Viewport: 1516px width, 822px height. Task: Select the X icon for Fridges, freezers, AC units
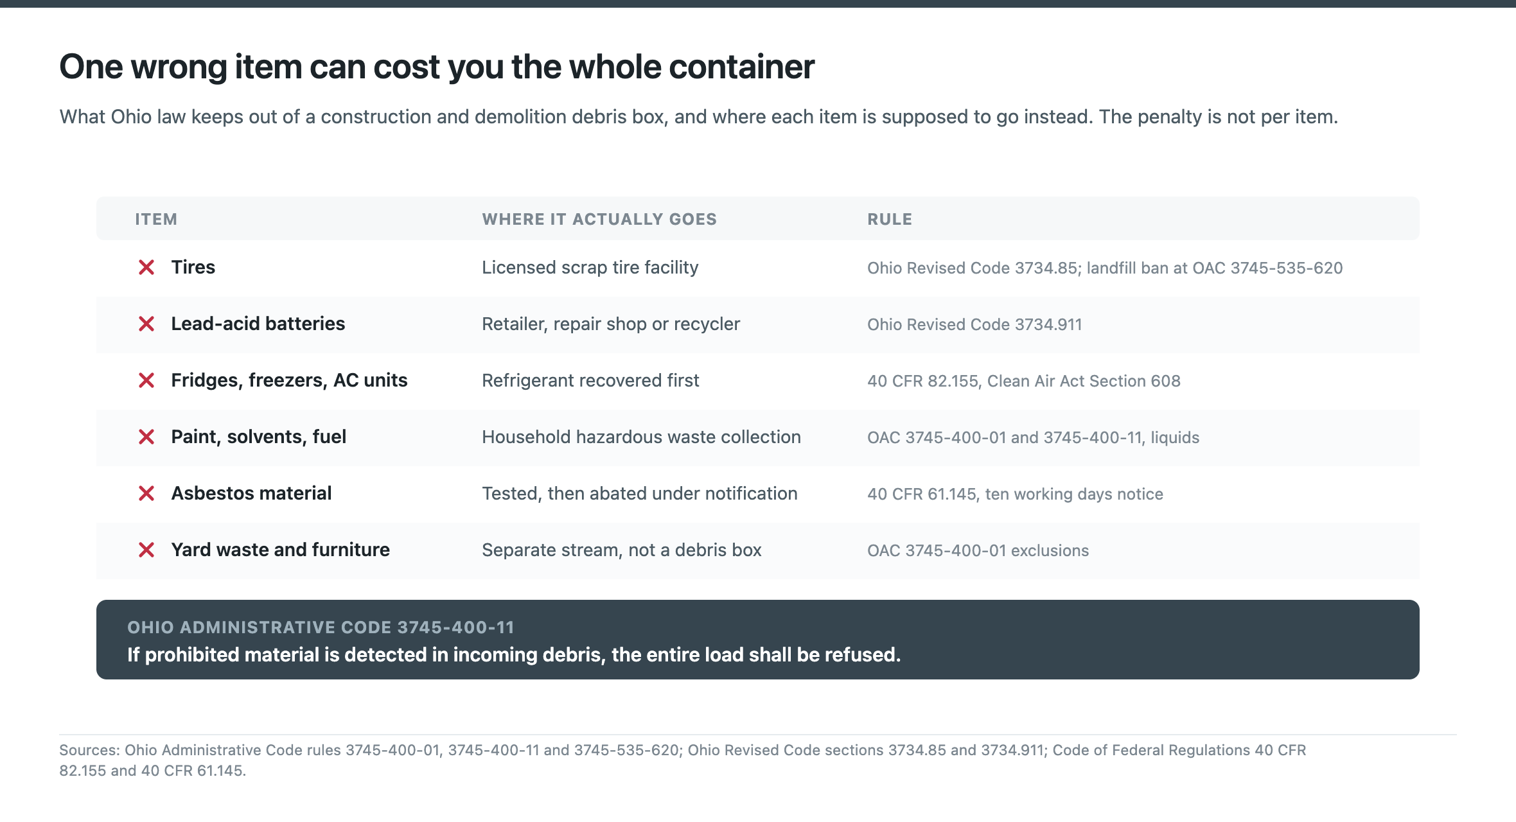click(x=146, y=380)
